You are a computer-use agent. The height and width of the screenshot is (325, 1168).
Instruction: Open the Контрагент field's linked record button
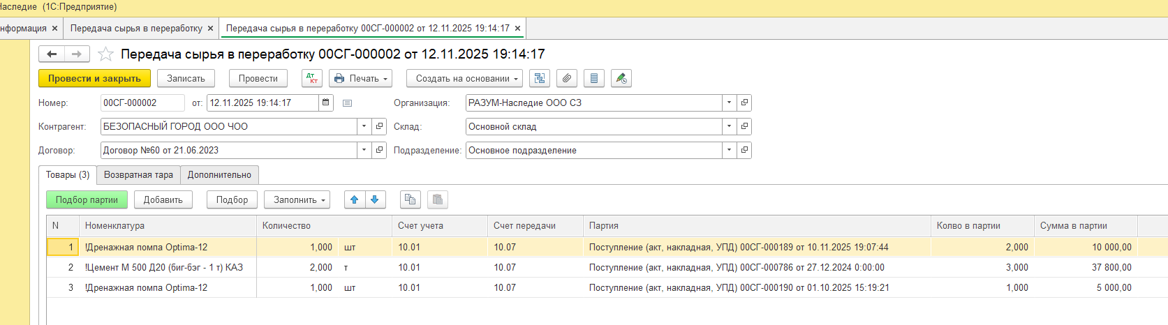380,127
